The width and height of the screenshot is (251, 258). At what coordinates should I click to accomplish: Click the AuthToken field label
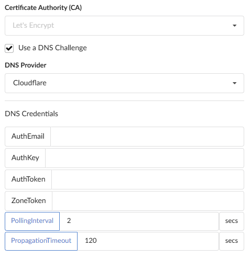click(28, 180)
